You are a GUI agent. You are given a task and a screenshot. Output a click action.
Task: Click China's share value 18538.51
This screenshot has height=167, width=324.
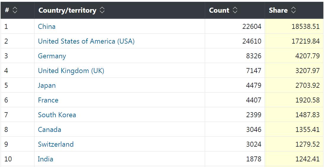305,27
